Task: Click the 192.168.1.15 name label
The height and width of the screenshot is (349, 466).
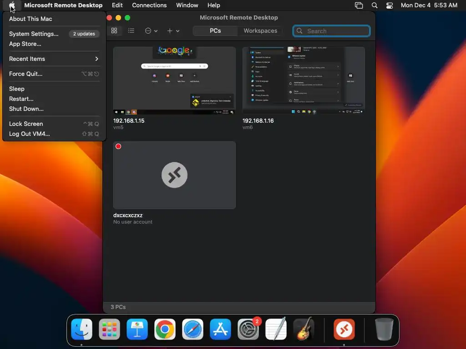Action: click(x=129, y=121)
